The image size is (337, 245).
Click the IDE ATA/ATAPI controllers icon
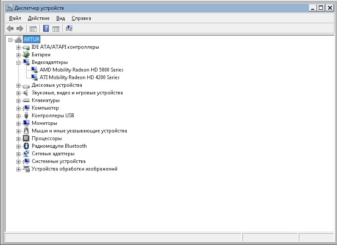26,47
